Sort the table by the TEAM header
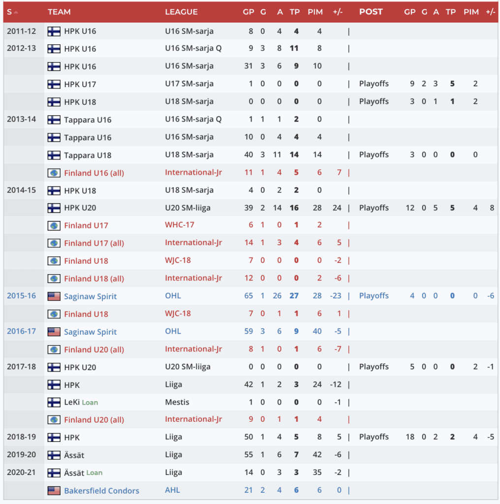The height and width of the screenshot is (504, 500). click(x=59, y=12)
